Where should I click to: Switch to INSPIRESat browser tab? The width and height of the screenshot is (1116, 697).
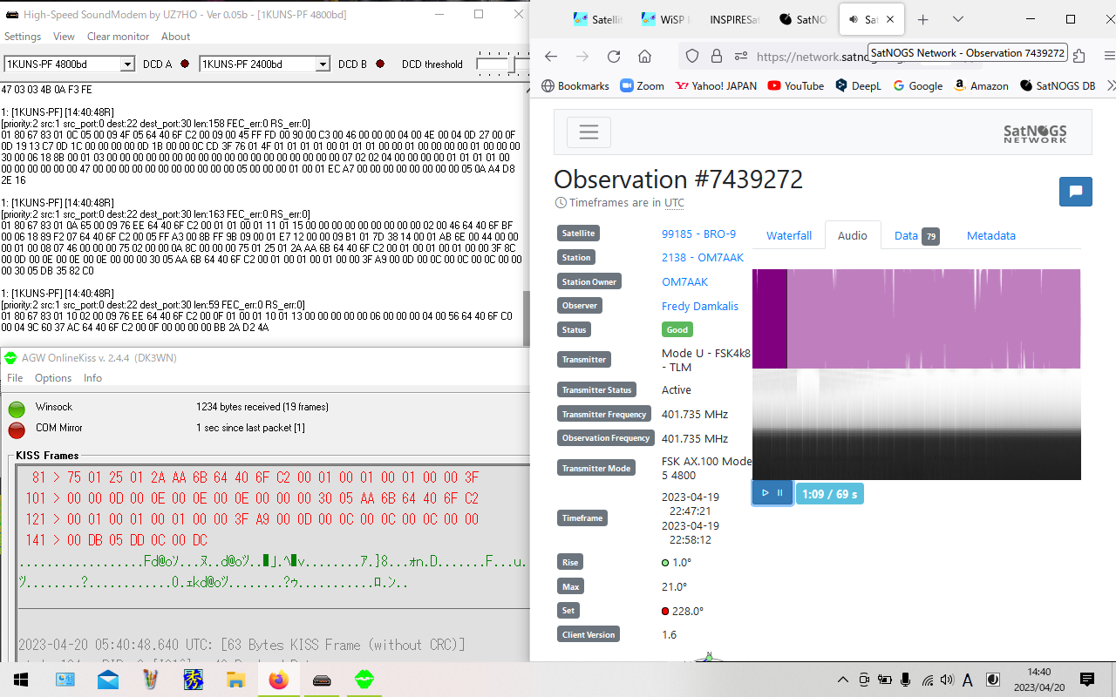point(733,19)
